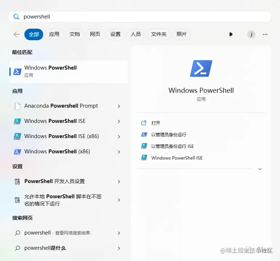The width and height of the screenshot is (280, 261).
Task: Switch to the 文件夹 filter tab
Action: coord(159,34)
